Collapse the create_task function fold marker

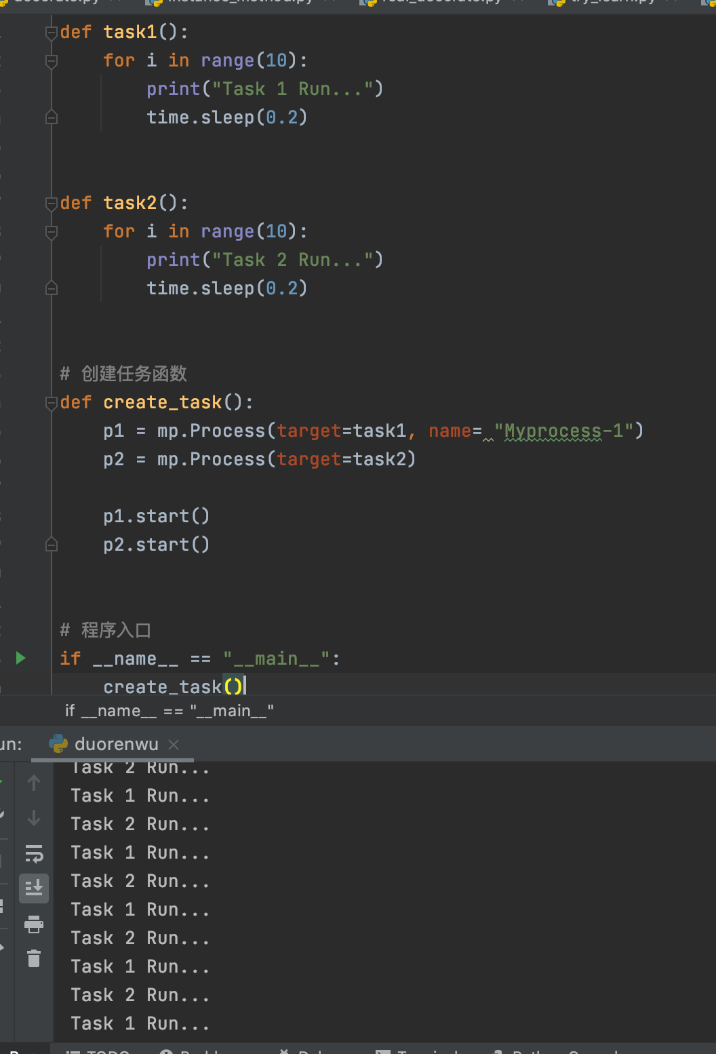52,403
